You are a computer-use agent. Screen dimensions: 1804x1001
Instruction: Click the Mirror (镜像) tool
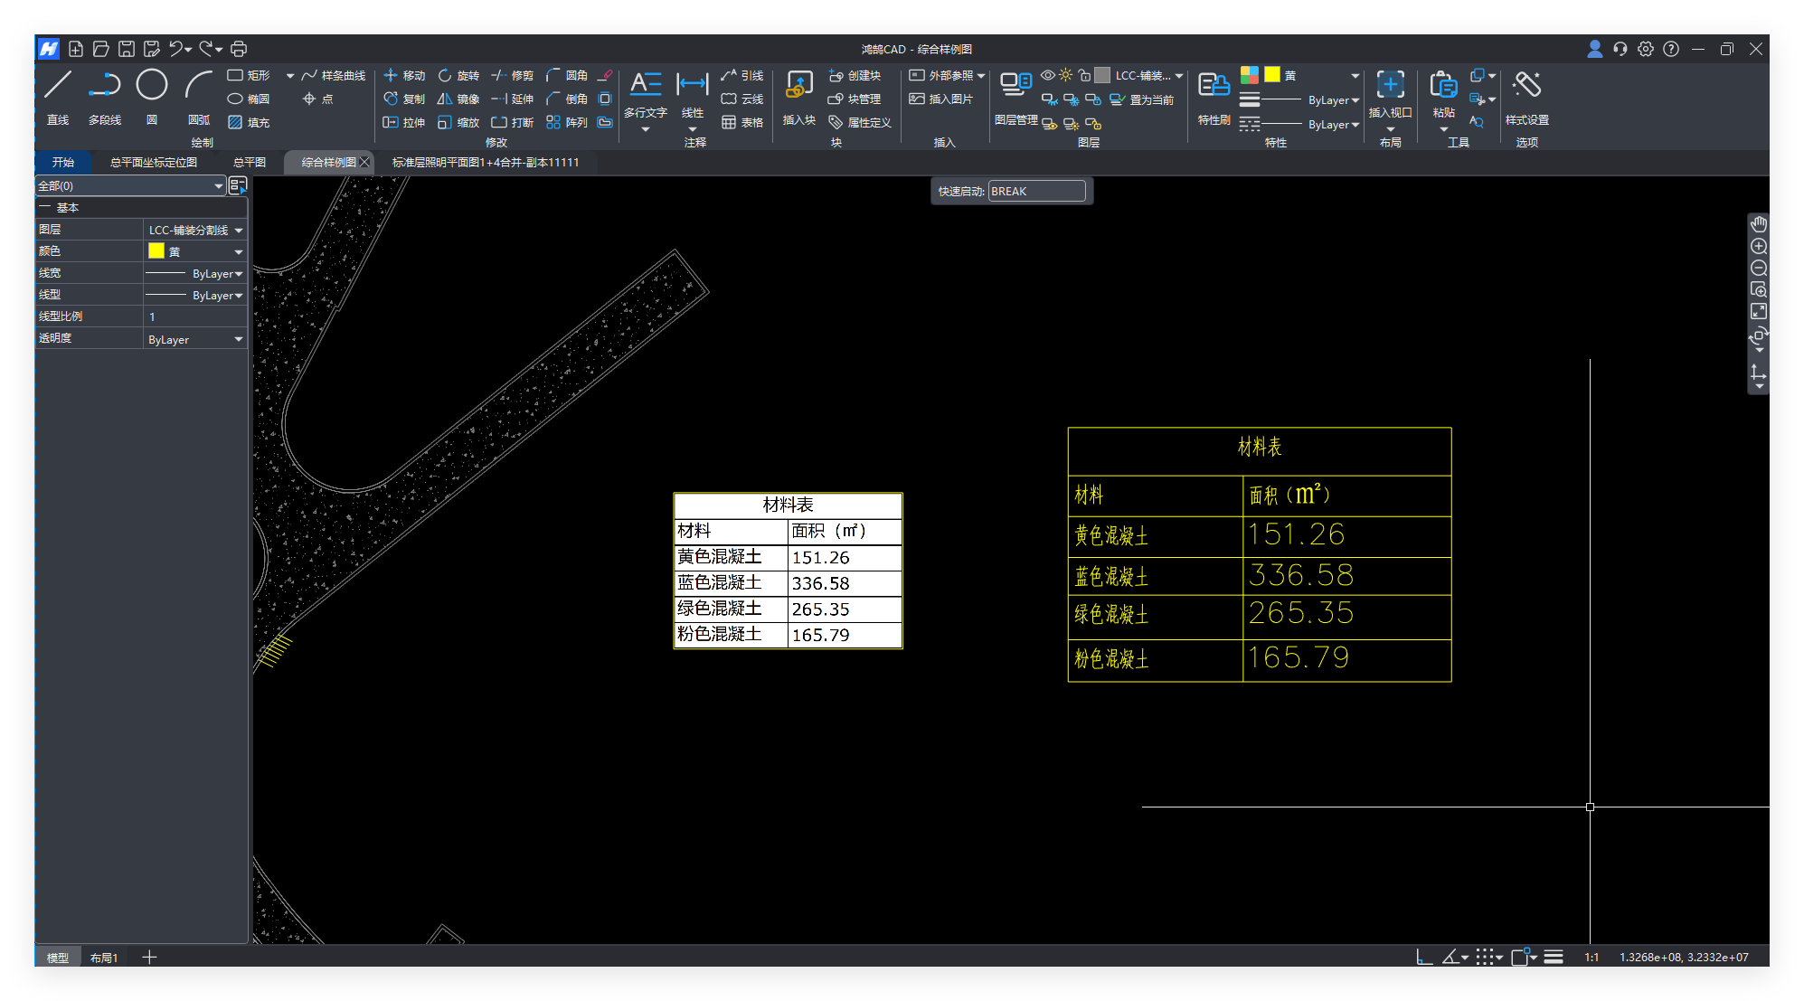pos(458,99)
